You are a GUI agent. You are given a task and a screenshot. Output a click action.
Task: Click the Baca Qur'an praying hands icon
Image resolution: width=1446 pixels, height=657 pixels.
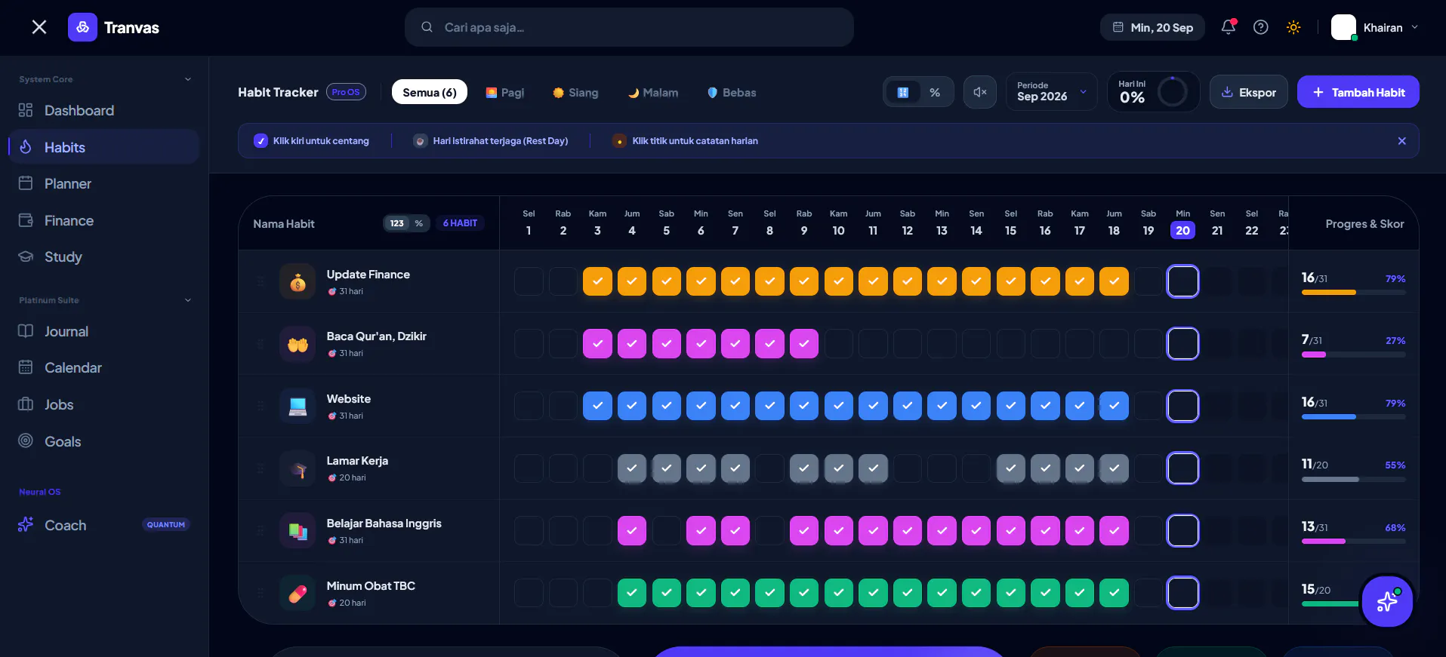coord(298,344)
